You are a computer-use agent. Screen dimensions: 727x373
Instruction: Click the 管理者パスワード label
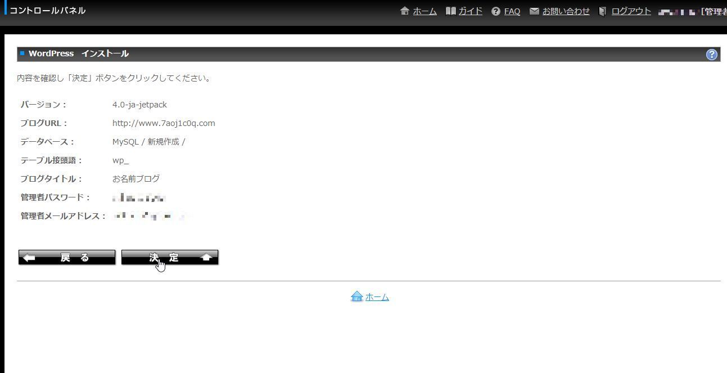(56, 197)
